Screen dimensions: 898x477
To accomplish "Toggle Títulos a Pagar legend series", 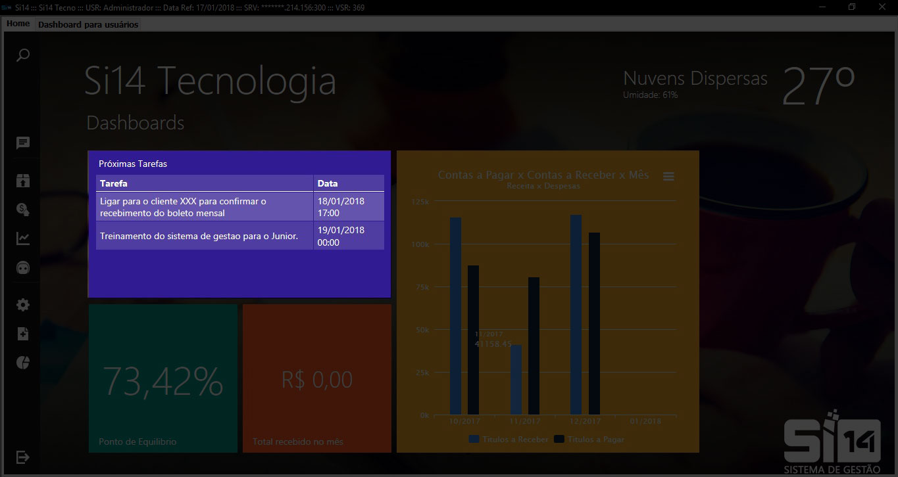I will 589,439.
